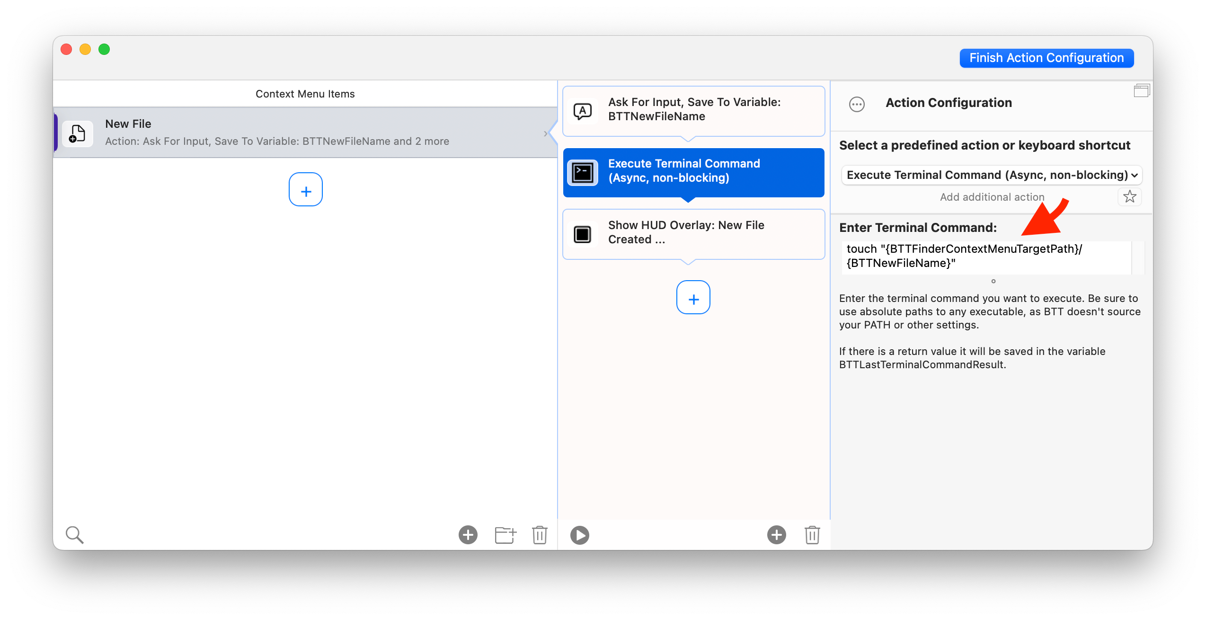Open the predefined action dropdown
The height and width of the screenshot is (620, 1206).
[x=992, y=175]
